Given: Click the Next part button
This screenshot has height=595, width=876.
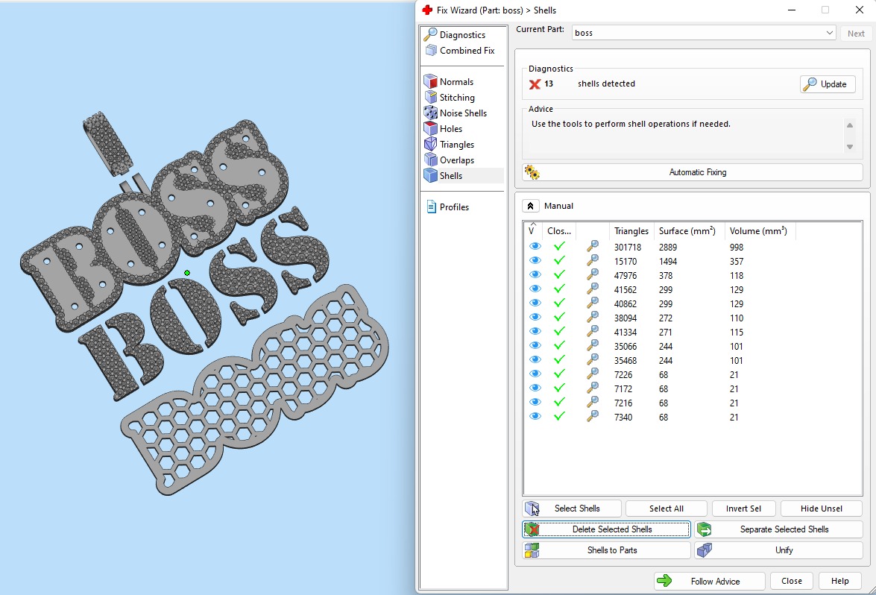Looking at the screenshot, I should pyautogui.click(x=855, y=33).
